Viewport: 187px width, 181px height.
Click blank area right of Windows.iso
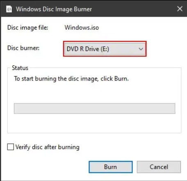141,27
